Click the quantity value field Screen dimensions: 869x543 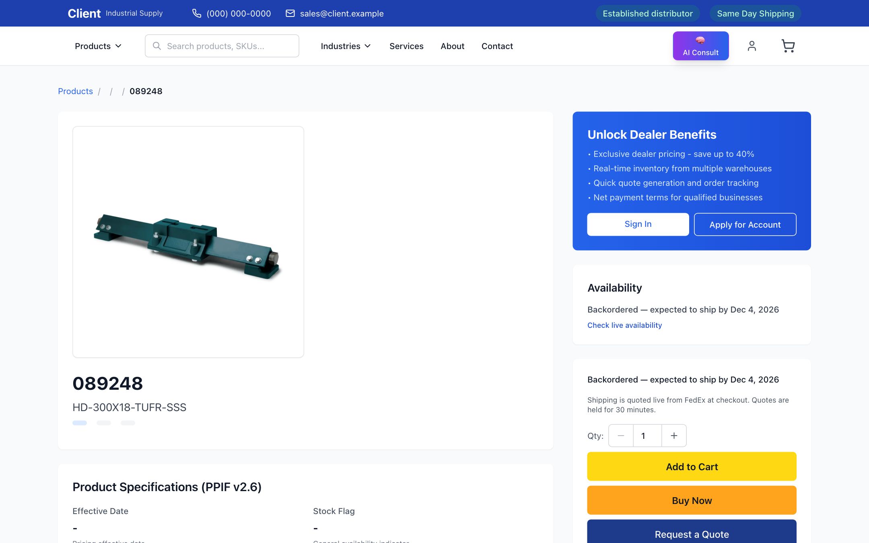pos(647,436)
